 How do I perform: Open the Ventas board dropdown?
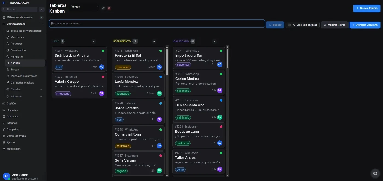click(85, 7)
